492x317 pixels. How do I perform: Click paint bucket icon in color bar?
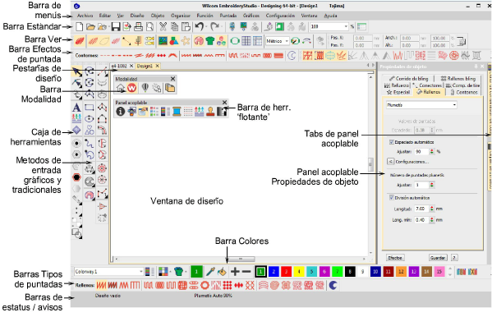222,272
